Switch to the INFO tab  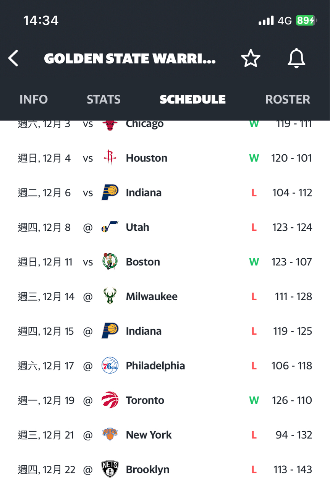34,99
